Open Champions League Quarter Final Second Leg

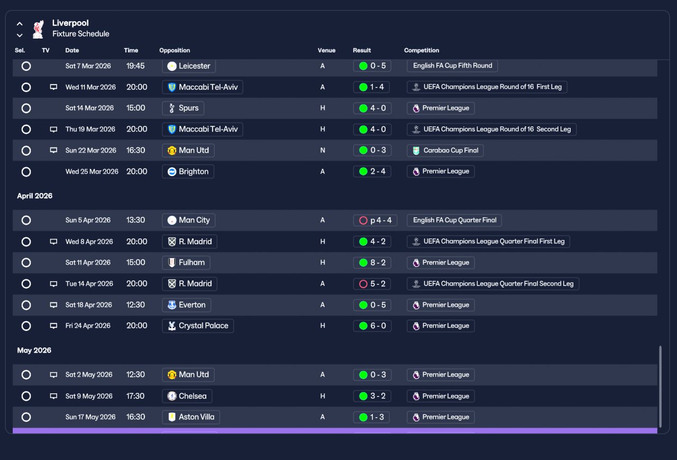(x=493, y=284)
